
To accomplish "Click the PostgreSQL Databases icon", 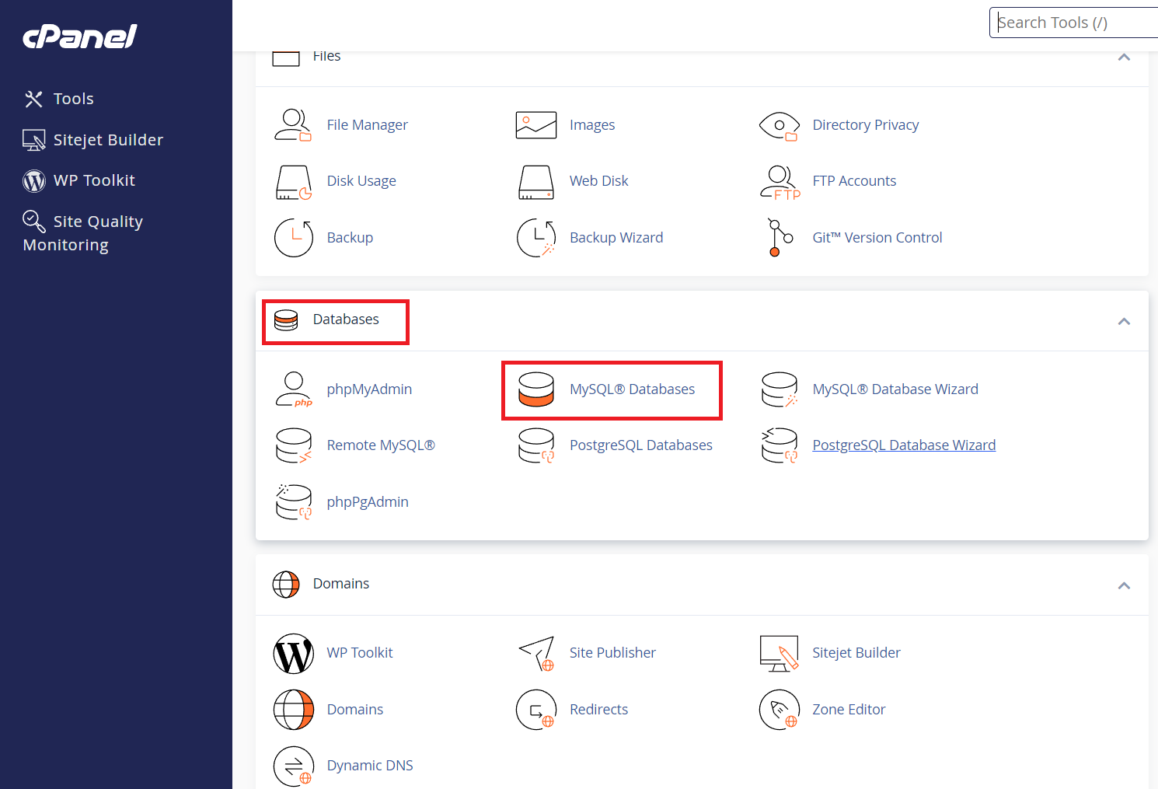I will (x=536, y=446).
